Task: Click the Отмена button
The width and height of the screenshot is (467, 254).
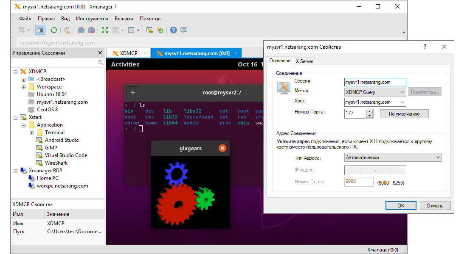Action: coord(435,206)
